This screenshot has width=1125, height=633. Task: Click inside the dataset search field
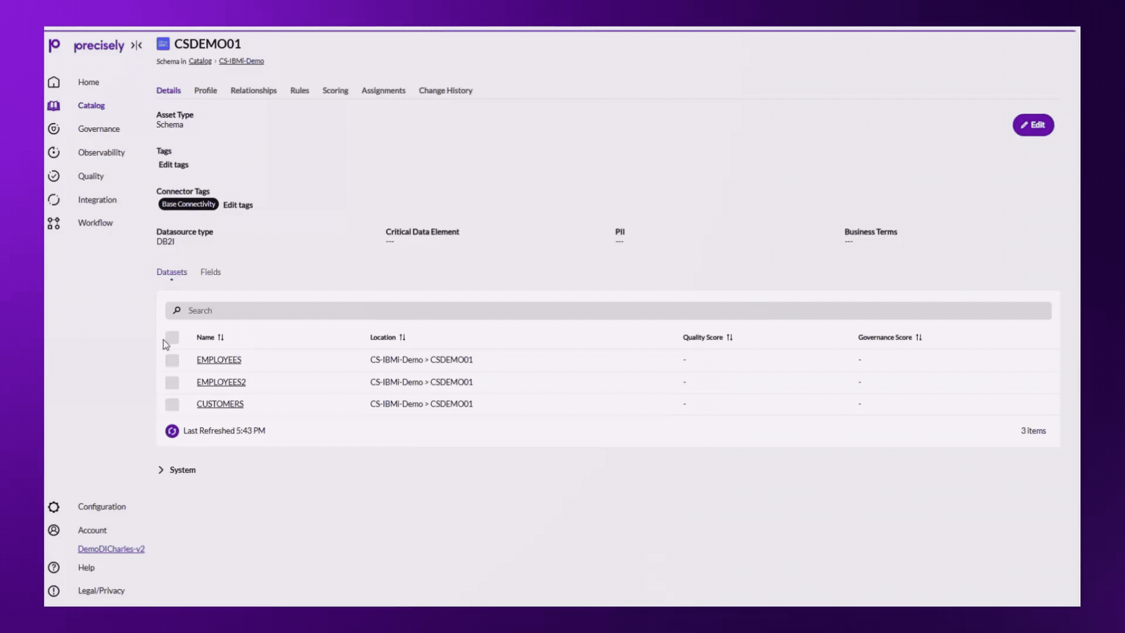pos(410,310)
